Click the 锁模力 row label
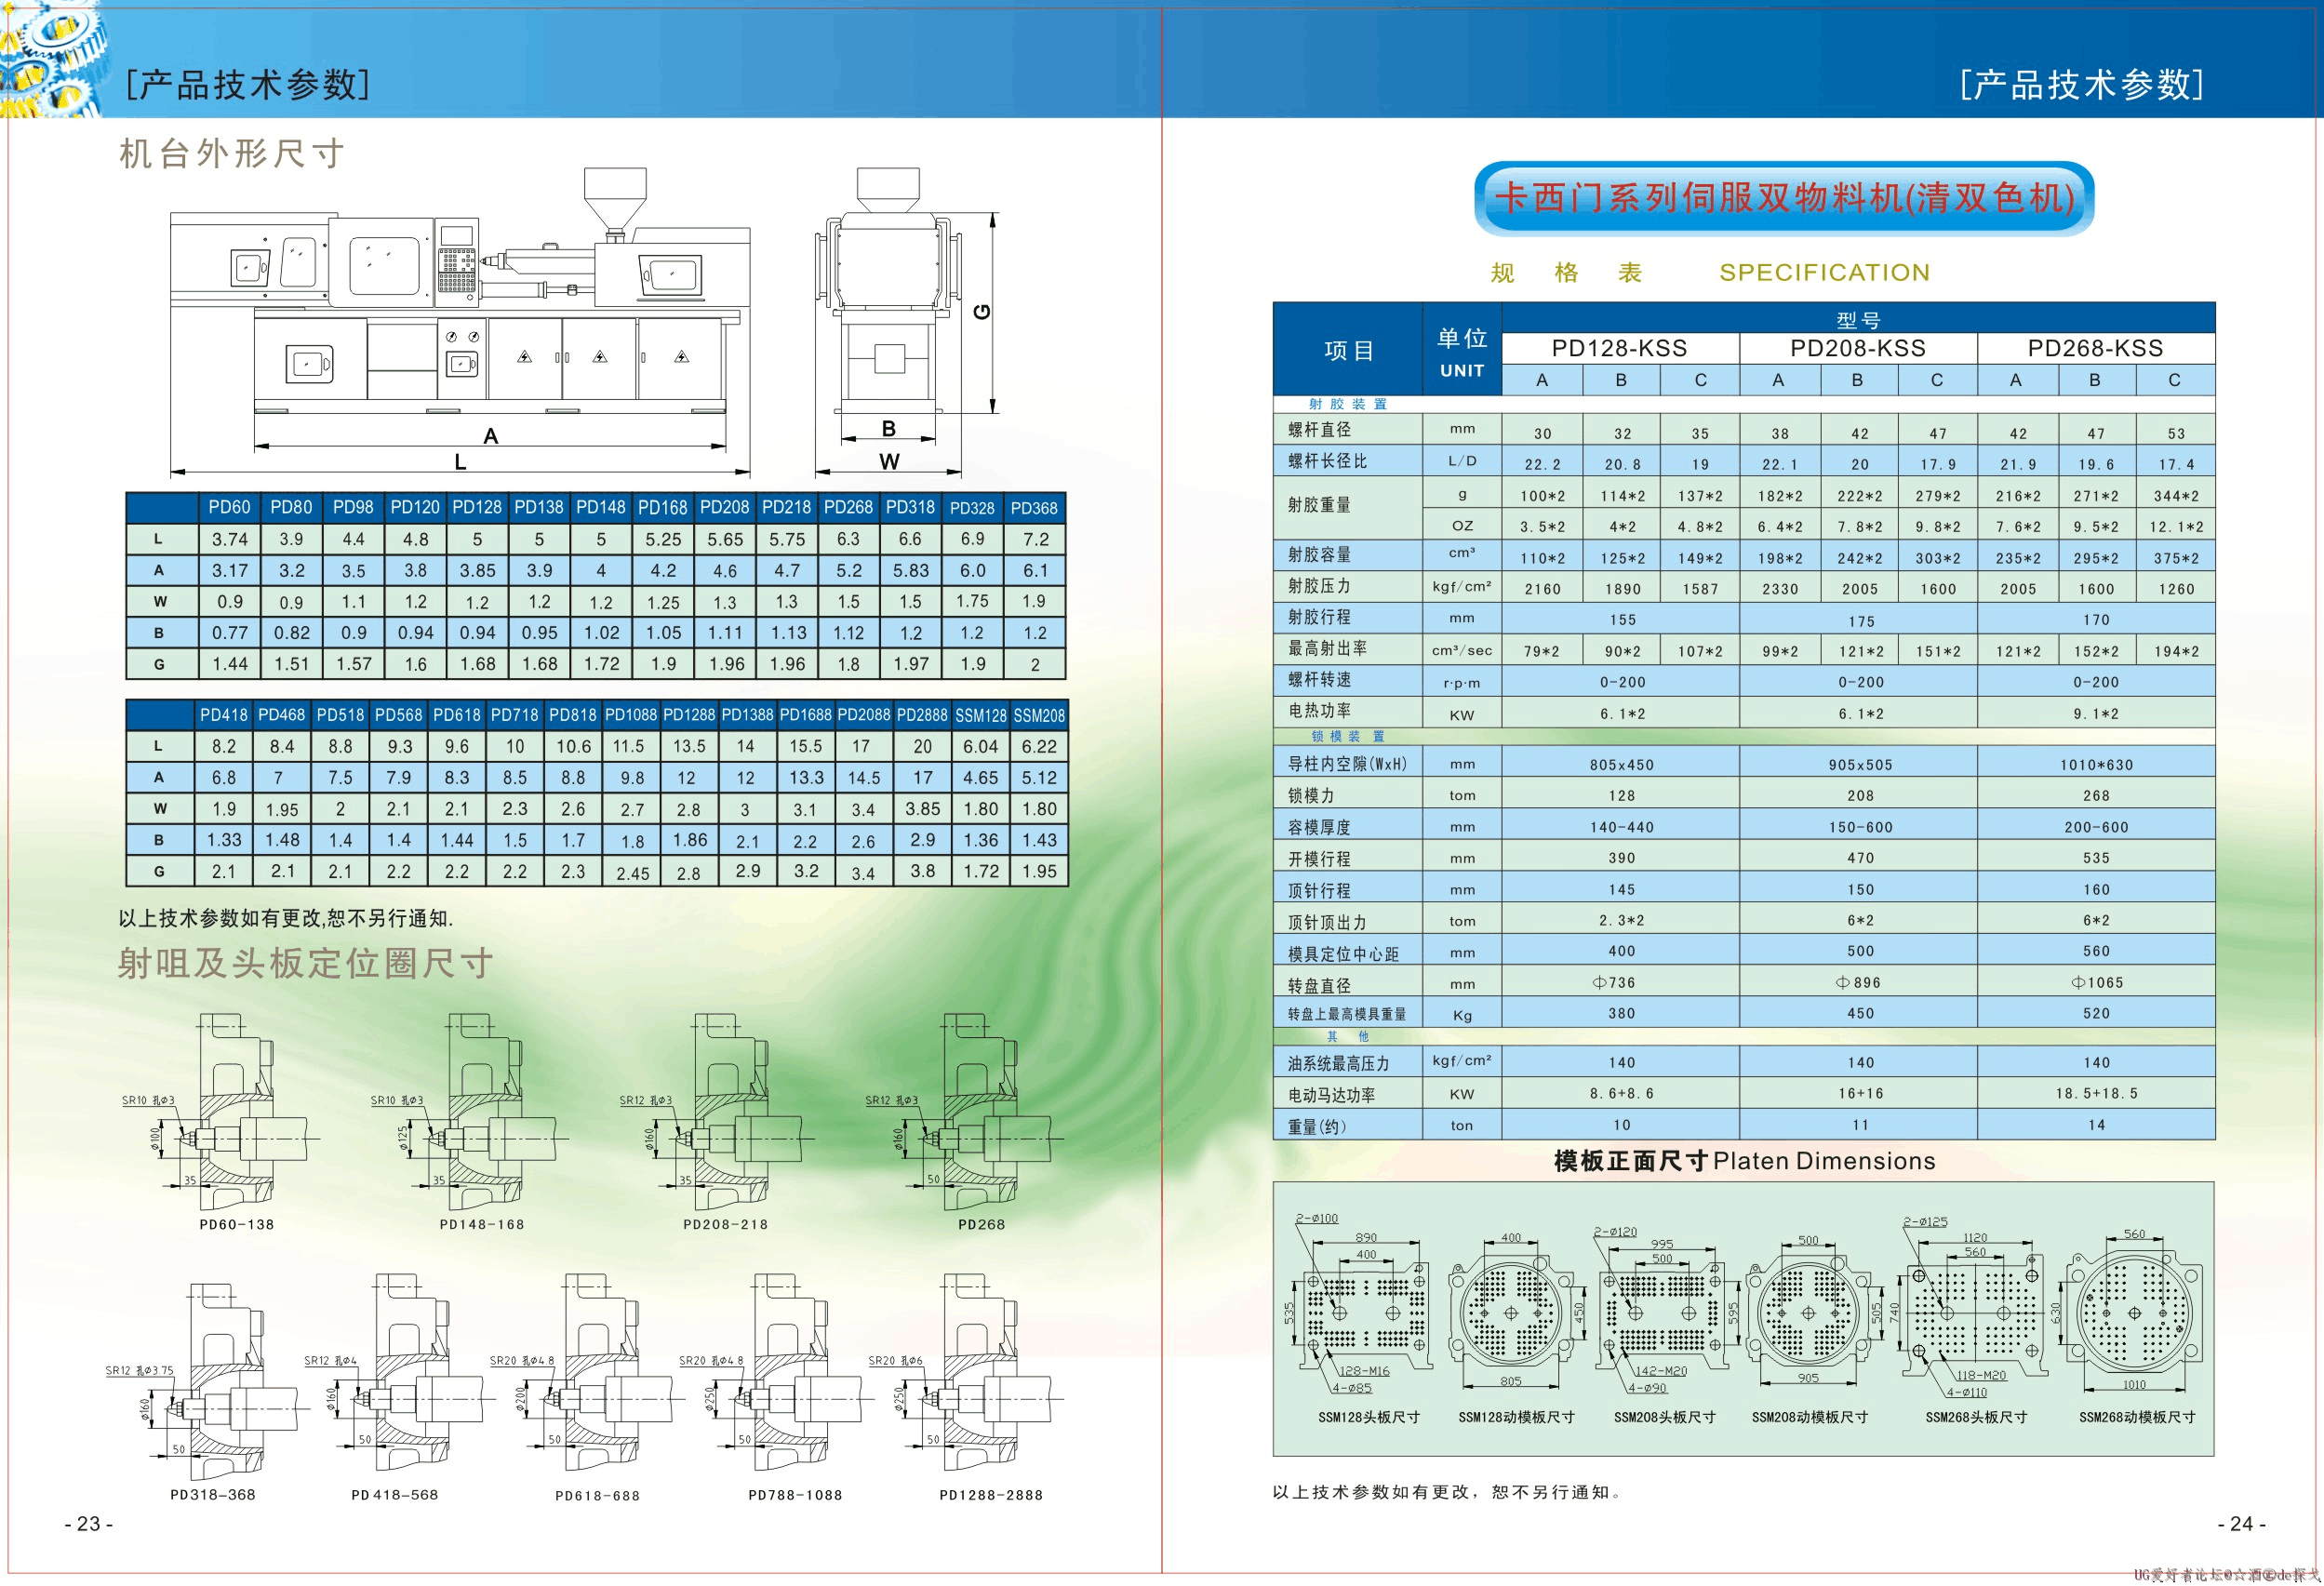 [1311, 795]
